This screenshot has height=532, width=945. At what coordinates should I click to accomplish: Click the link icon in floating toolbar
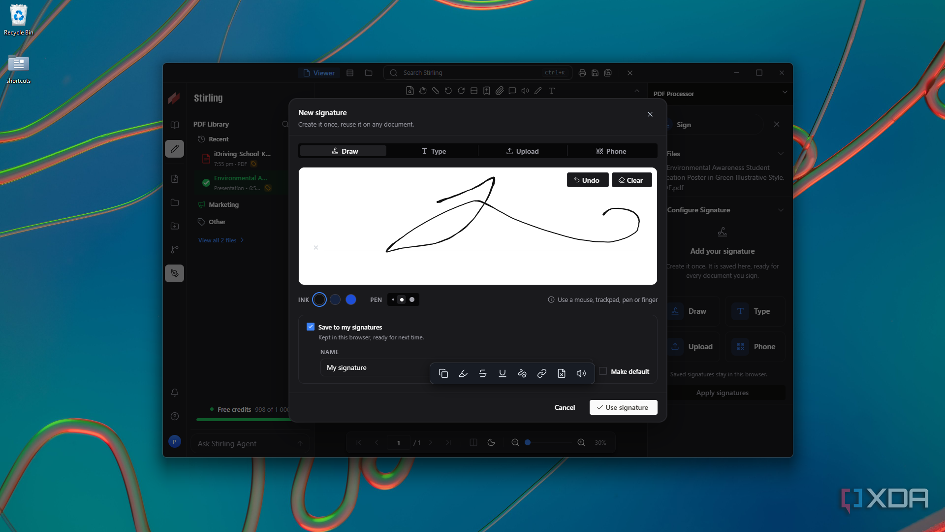[x=542, y=373]
